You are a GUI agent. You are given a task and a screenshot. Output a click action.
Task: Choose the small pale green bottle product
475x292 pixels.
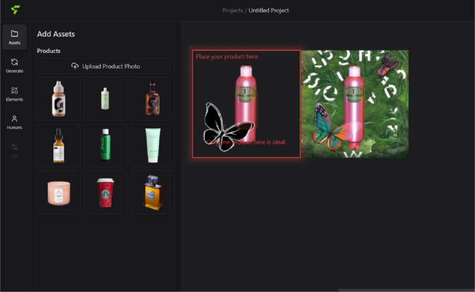[105, 99]
